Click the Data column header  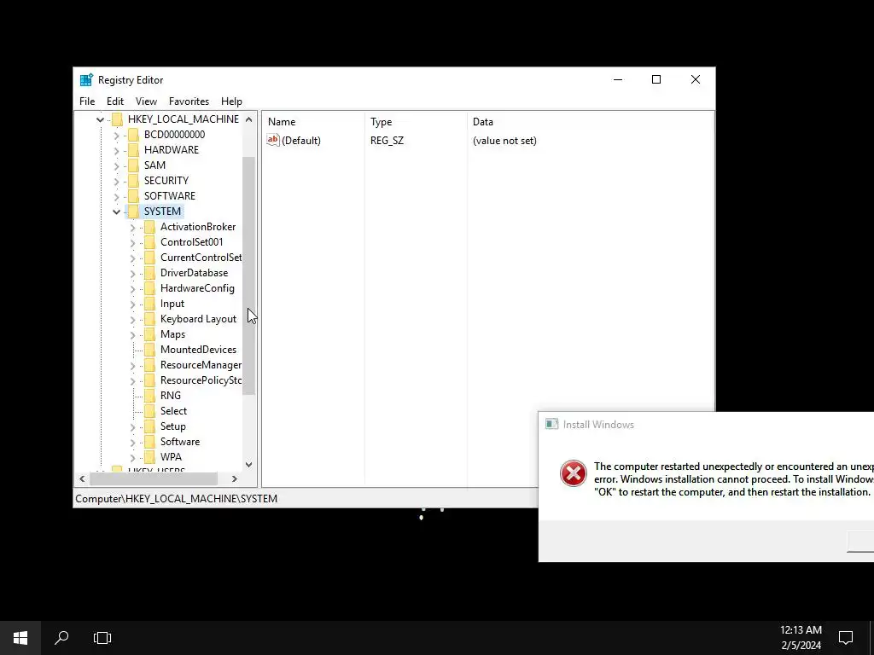pyautogui.click(x=591, y=122)
